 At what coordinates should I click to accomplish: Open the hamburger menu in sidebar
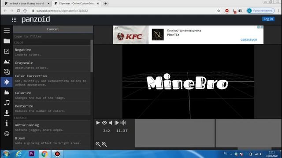(x=7, y=31)
